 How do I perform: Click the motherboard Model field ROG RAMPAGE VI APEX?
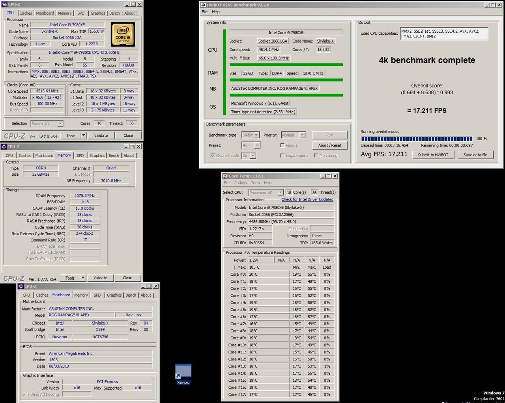81,315
